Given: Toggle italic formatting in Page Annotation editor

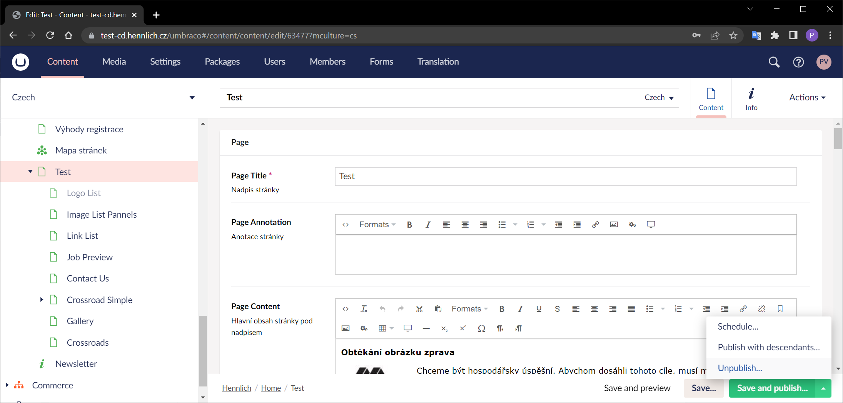Looking at the screenshot, I should click(x=427, y=224).
